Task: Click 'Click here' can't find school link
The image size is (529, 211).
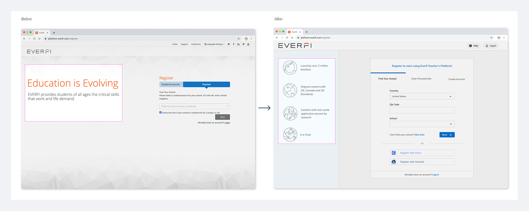Action: (x=419, y=135)
